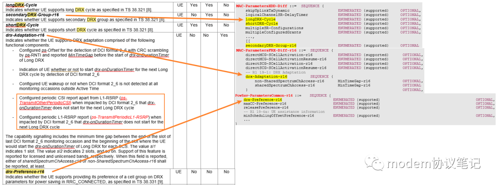This screenshot has height=185, width=497.
Task: Click the 'UE' cell in the drx-Preference-r16 row
Action: (x=179, y=172)
